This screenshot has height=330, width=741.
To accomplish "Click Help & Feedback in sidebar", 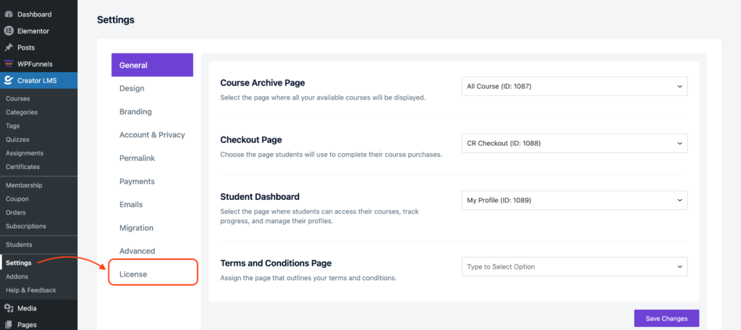I will 30,290.
